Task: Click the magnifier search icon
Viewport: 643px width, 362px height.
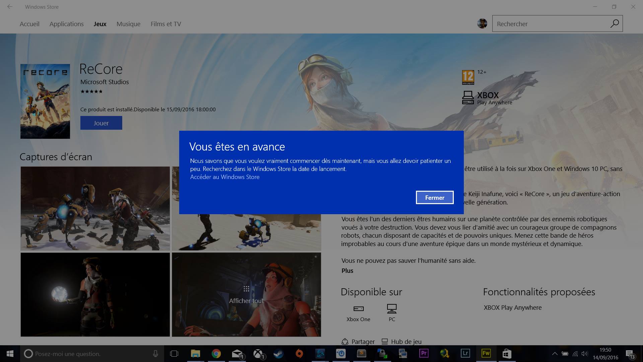Action: point(615,23)
